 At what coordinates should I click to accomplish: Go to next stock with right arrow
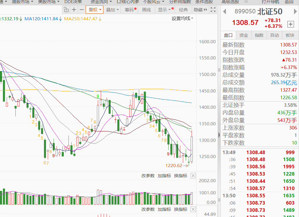[x=295, y=12]
